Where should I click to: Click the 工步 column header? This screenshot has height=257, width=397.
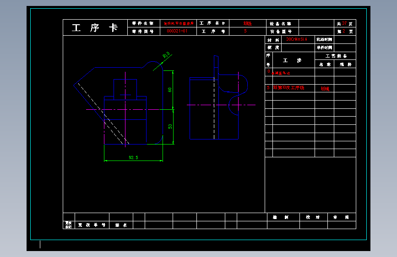tap(292, 60)
